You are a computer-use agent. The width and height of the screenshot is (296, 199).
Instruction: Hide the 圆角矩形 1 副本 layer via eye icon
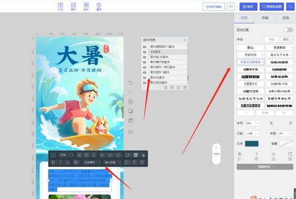click(x=145, y=47)
